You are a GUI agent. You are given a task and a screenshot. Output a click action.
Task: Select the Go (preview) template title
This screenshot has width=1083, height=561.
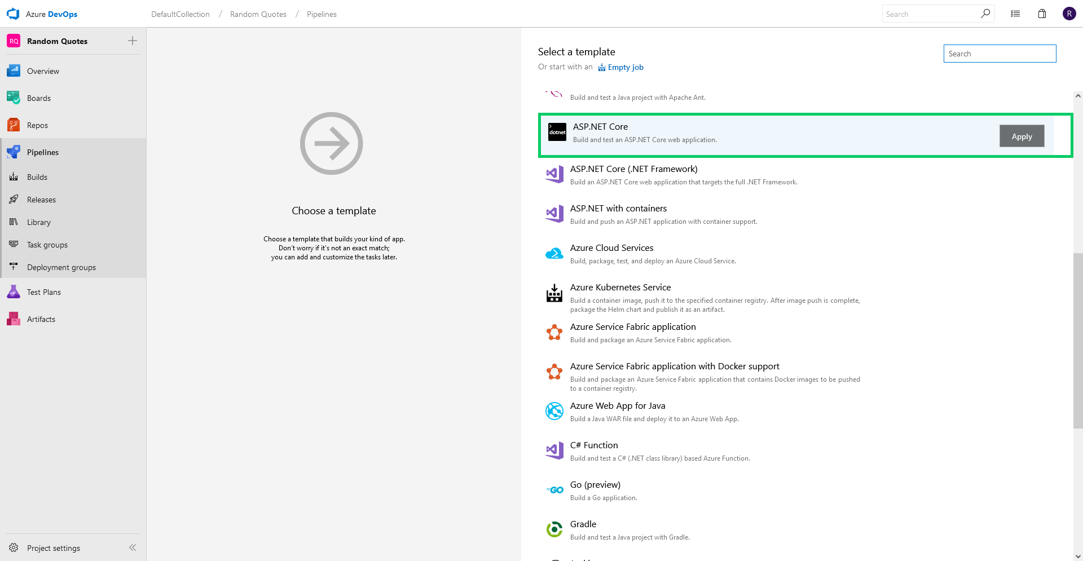595,485
